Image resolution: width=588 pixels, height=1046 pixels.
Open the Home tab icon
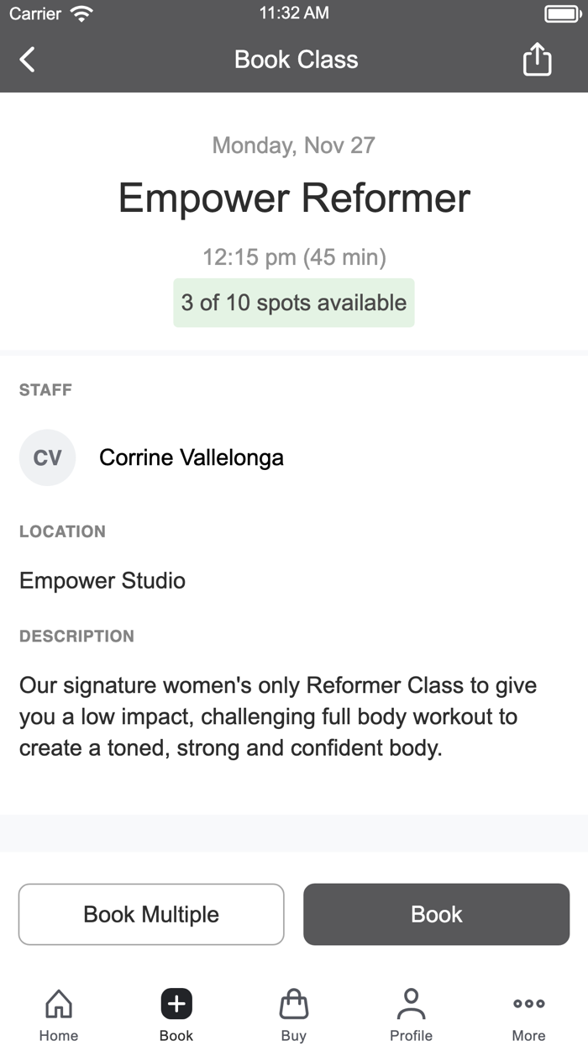click(x=58, y=1003)
